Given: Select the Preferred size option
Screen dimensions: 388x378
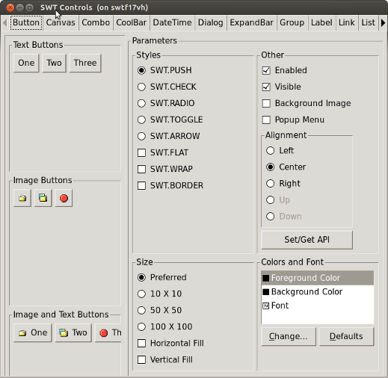Looking at the screenshot, I should [x=141, y=277].
